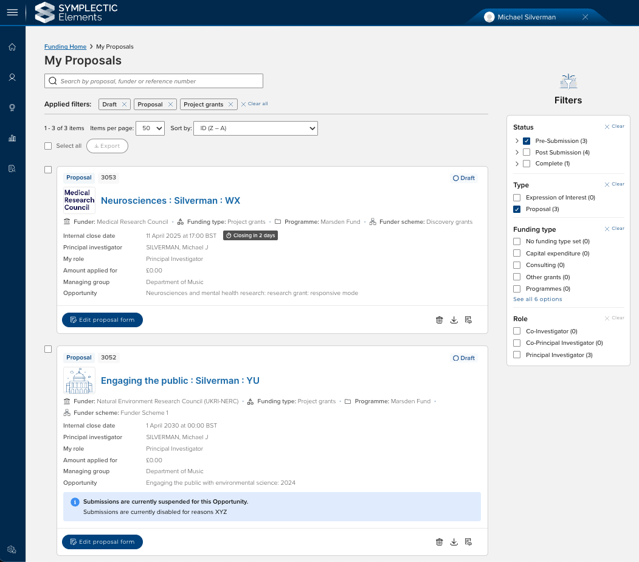Go to Home in the sidebar

[12, 47]
